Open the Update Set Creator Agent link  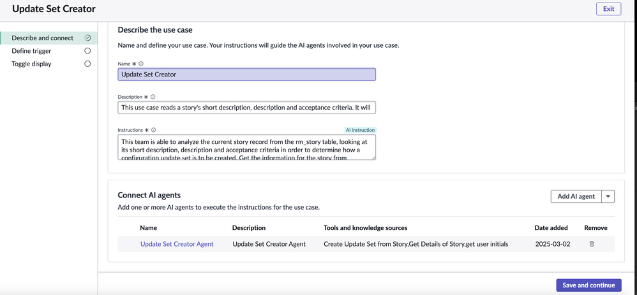click(x=177, y=244)
